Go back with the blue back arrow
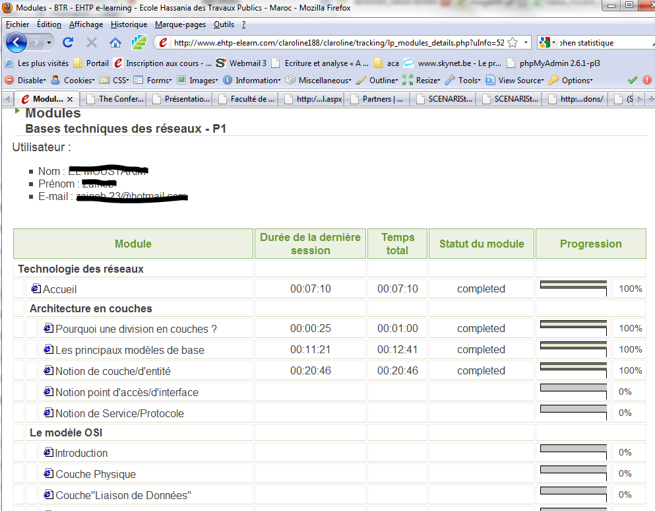The height and width of the screenshot is (511, 655). point(16,43)
